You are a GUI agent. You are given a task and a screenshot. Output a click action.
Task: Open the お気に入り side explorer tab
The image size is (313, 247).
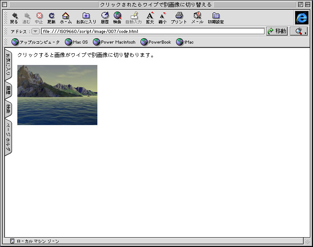[8, 65]
